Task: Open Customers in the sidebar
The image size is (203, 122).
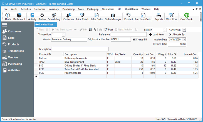Action: pyautogui.click(x=12, y=31)
